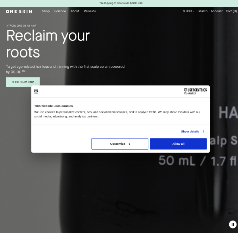The width and height of the screenshot is (238, 238).
Task: Click 'This website uses cookies' heading
Action: pos(54,106)
